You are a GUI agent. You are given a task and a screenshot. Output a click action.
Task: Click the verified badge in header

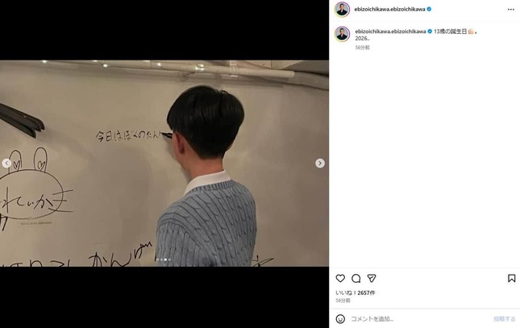coord(429,10)
